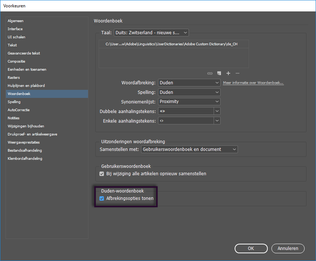
Task: Toggle 'Bij wijziging alle artikelen opnieuw samenstellen'
Action: pyautogui.click(x=102, y=174)
